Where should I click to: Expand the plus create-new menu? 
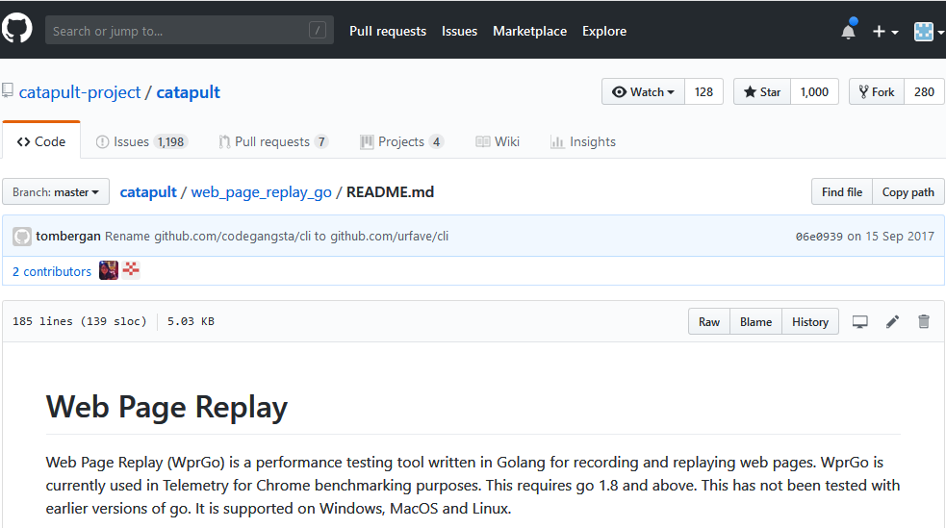pyautogui.click(x=885, y=32)
